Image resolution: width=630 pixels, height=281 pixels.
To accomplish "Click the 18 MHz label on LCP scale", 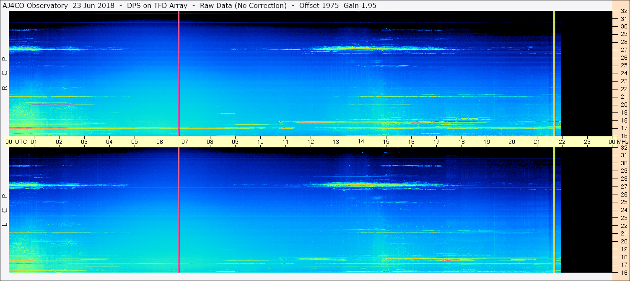I will click(623, 257).
